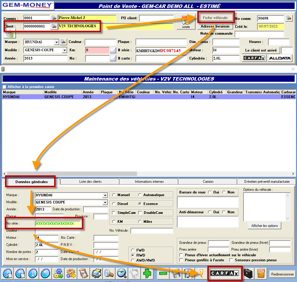Screen dimensions: 297x282
Task: Switch to the Camion tab
Action: point(208,182)
